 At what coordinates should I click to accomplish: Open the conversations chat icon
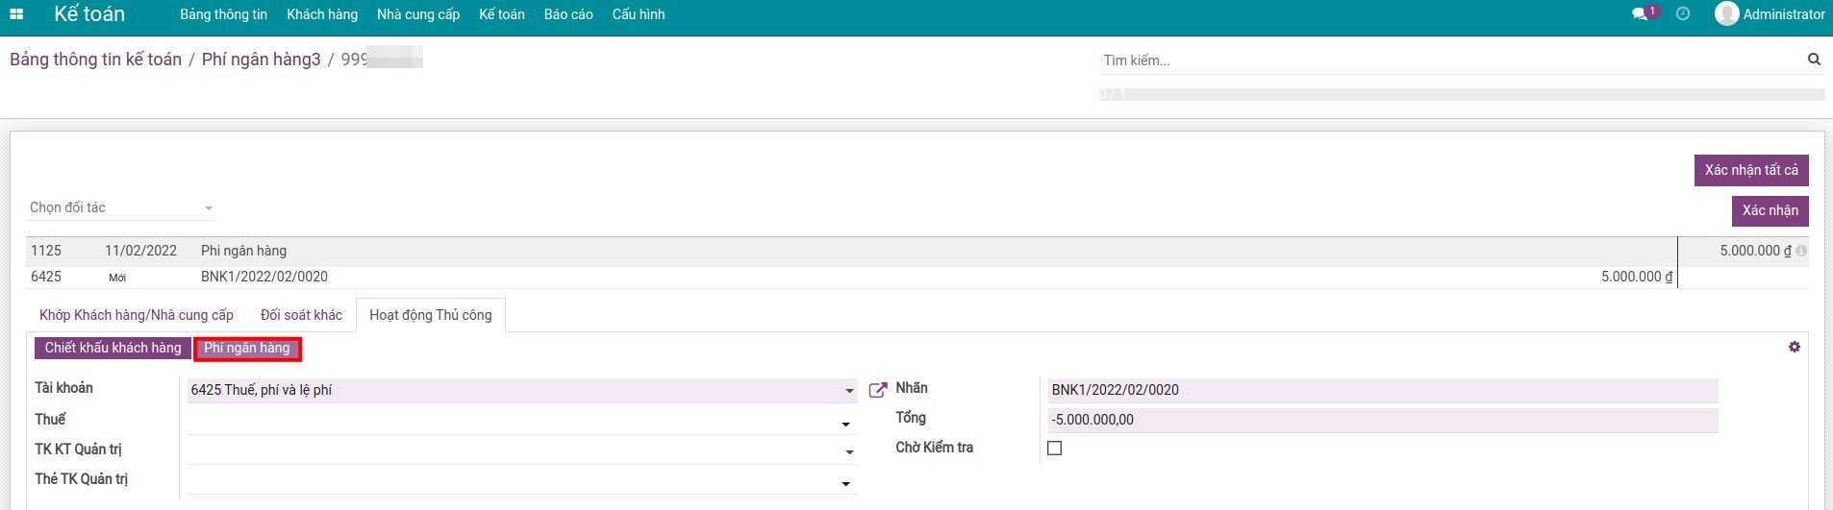(1640, 14)
